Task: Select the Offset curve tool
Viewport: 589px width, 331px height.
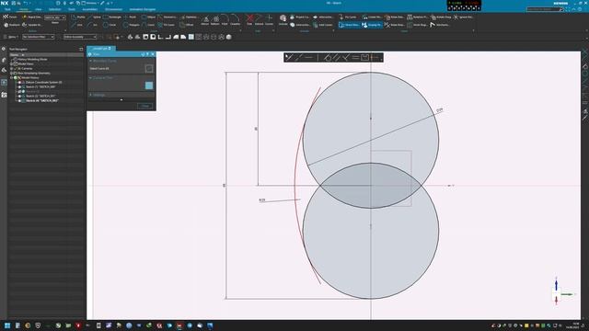Action: [186, 25]
